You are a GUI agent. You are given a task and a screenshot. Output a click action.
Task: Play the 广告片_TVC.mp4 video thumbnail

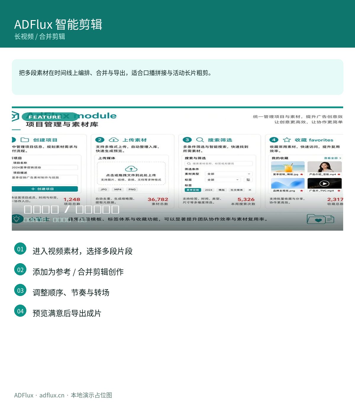pos(325,183)
